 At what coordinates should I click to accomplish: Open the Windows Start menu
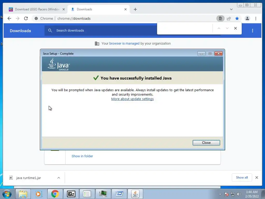tap(7, 194)
